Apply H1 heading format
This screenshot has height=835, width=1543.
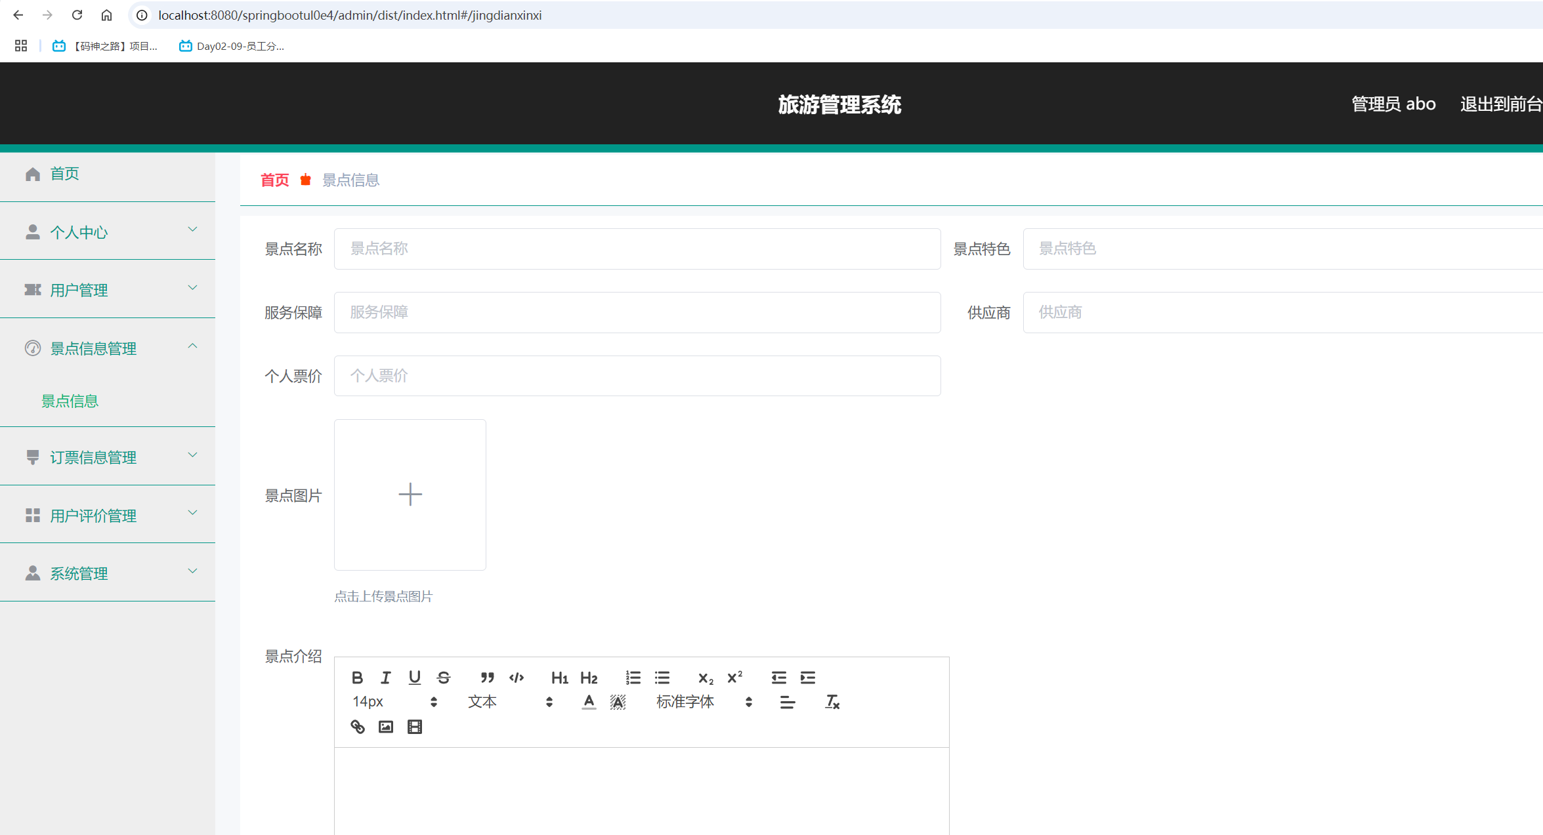coord(559,678)
